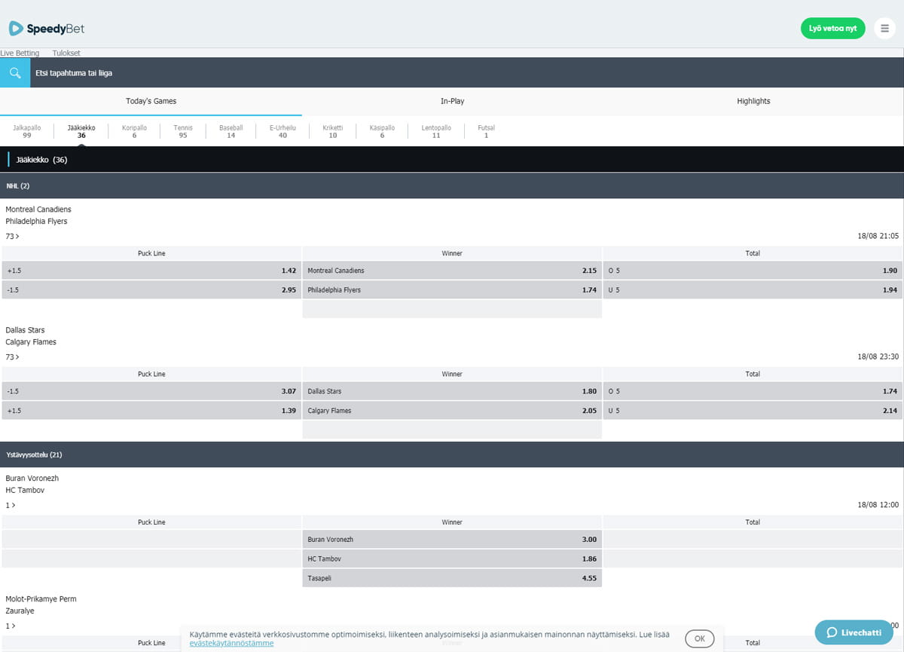Open the evästekäytännöstämme cookie policy link
The image size is (904, 652).
pyautogui.click(x=231, y=643)
